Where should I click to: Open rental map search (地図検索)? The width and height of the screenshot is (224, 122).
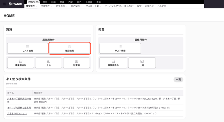(x=70, y=48)
